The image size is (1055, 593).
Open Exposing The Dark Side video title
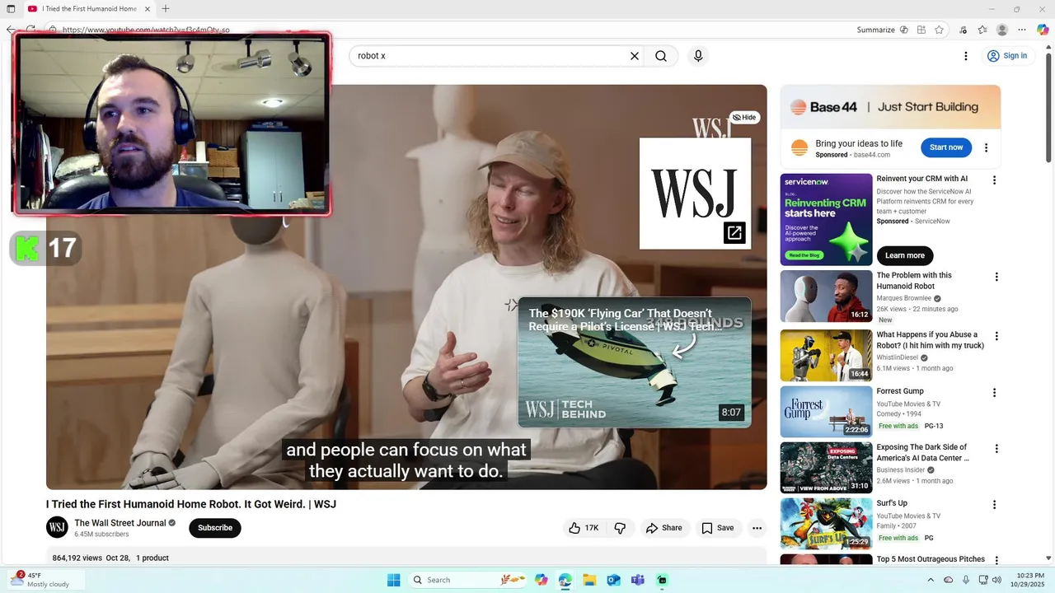tap(922, 452)
